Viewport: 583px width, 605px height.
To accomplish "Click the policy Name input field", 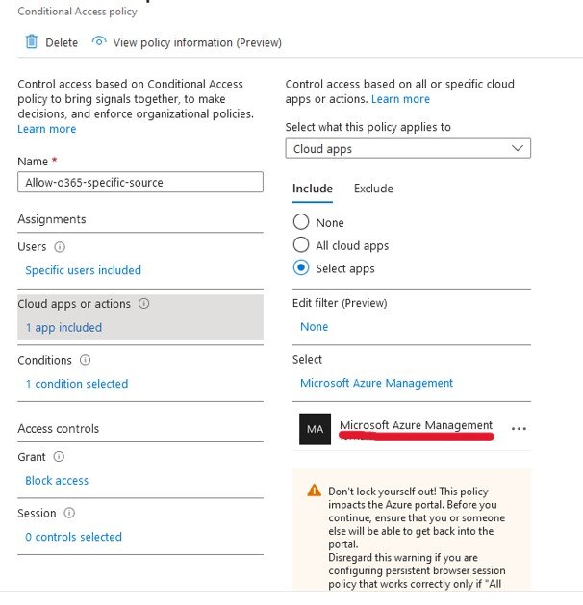I will pos(139,183).
